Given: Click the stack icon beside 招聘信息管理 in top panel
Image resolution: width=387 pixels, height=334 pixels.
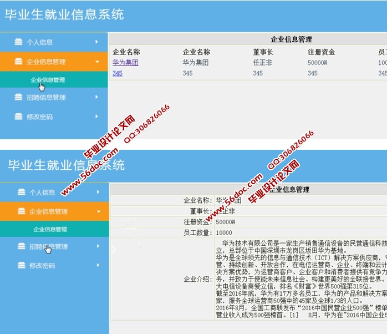Looking at the screenshot, I should click(18, 97).
